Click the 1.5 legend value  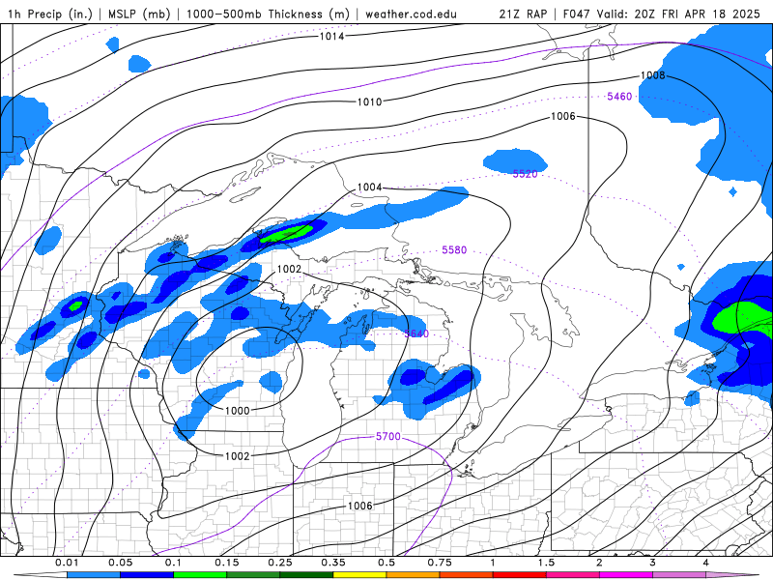pos(546,563)
